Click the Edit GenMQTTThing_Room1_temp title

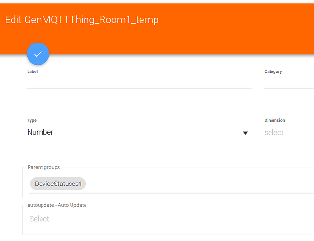tap(82, 20)
